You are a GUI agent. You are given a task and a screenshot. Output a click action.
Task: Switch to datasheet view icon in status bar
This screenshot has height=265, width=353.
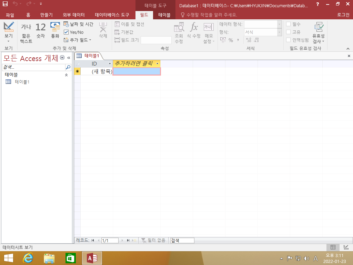click(x=333, y=247)
